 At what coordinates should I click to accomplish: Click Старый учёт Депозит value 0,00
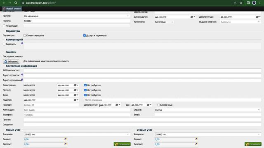(x=157, y=144)
